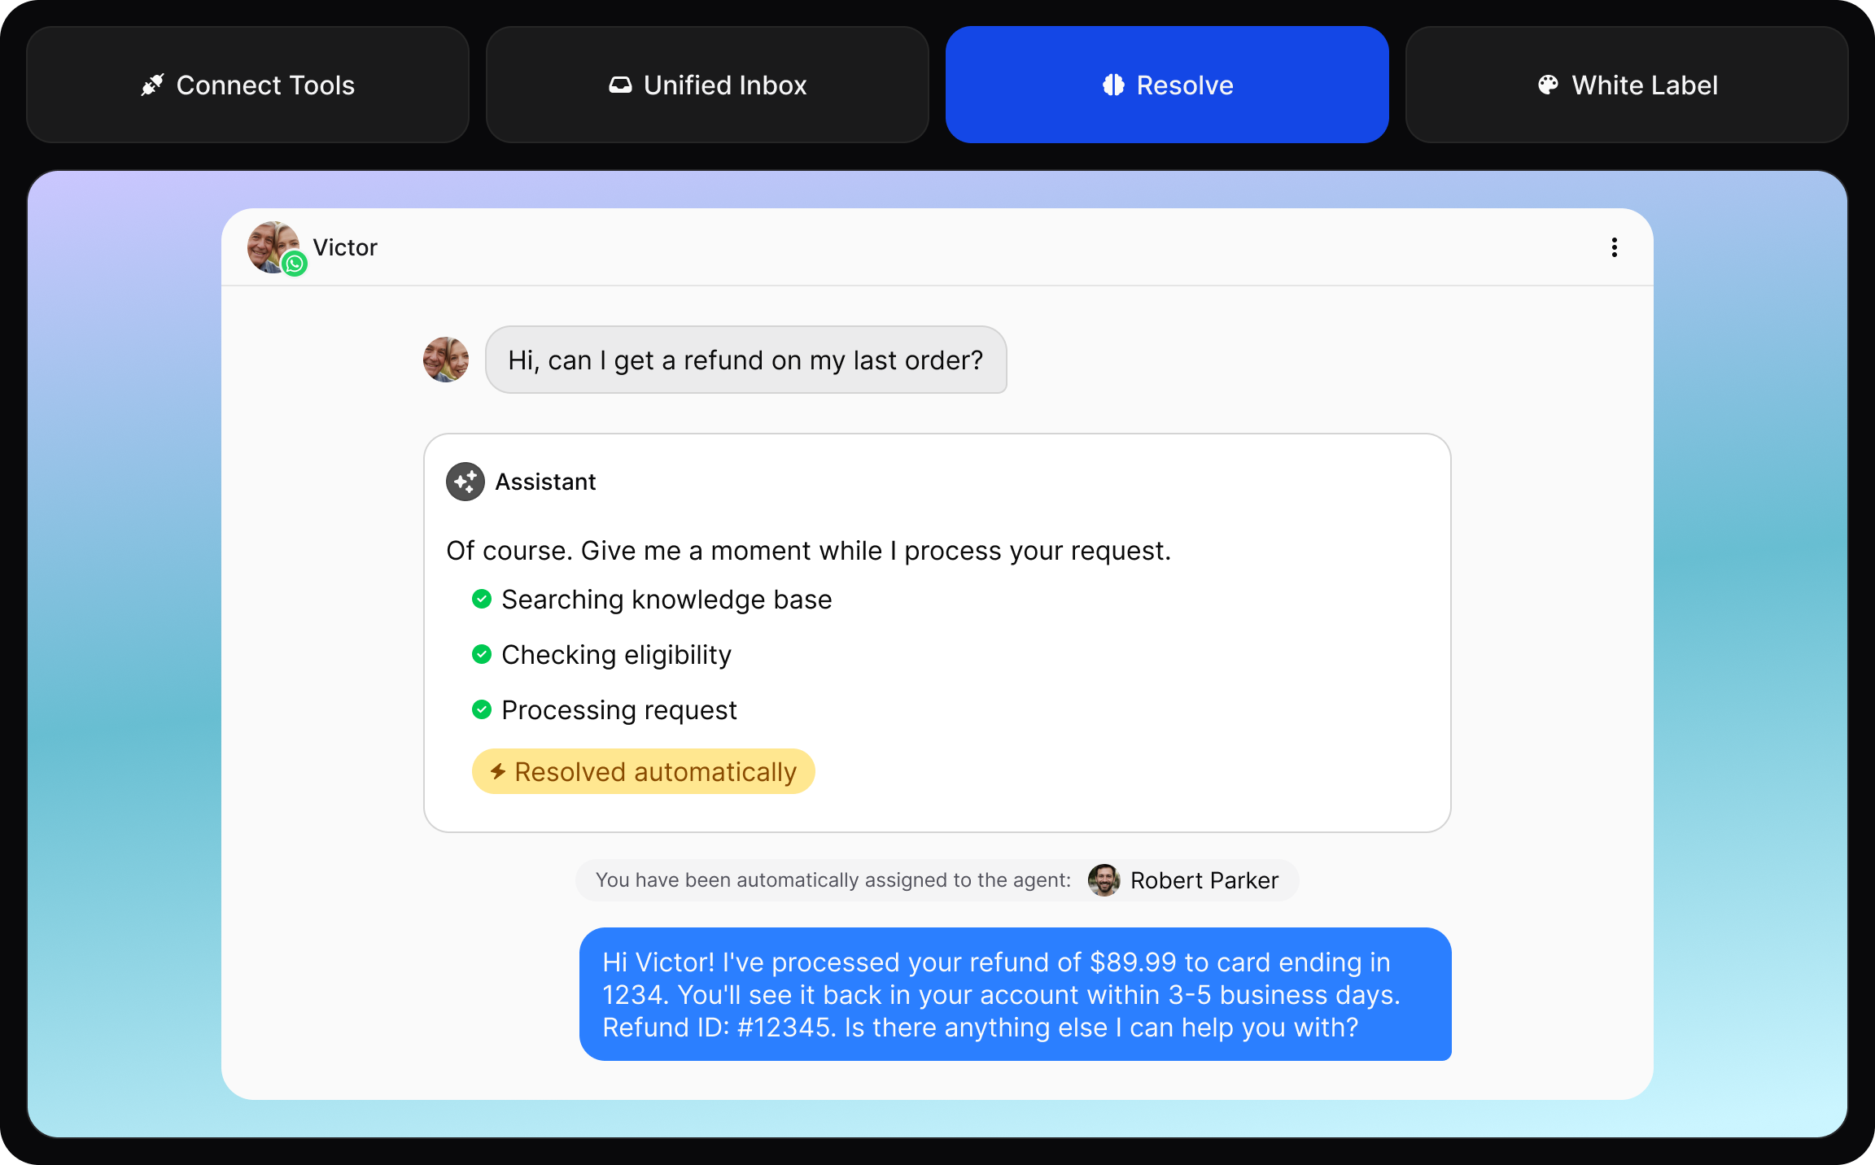Click the palette icon on White Label
1875x1165 pixels.
tap(1548, 85)
